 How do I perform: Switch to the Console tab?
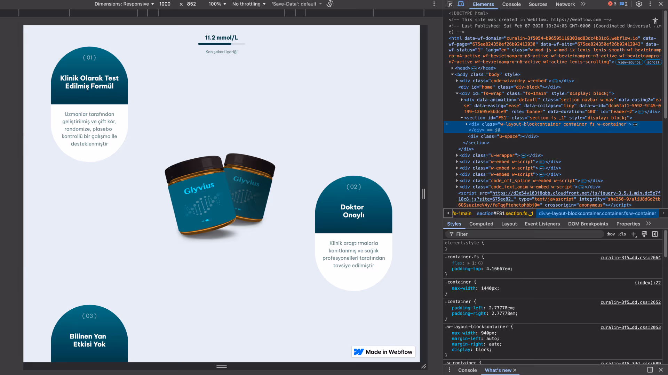tap(511, 4)
